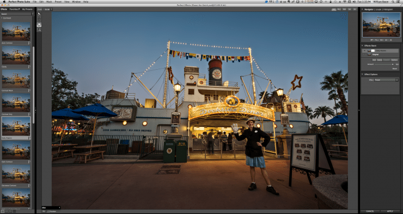This screenshot has width=403, height=214.
Task: Select the masking bug tool icon
Action: [39, 19]
